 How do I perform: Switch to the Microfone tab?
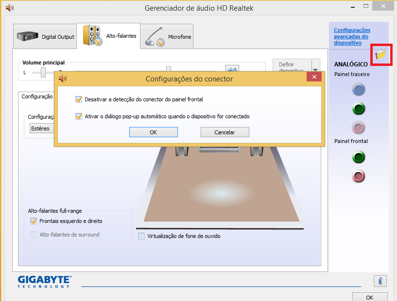point(167,37)
